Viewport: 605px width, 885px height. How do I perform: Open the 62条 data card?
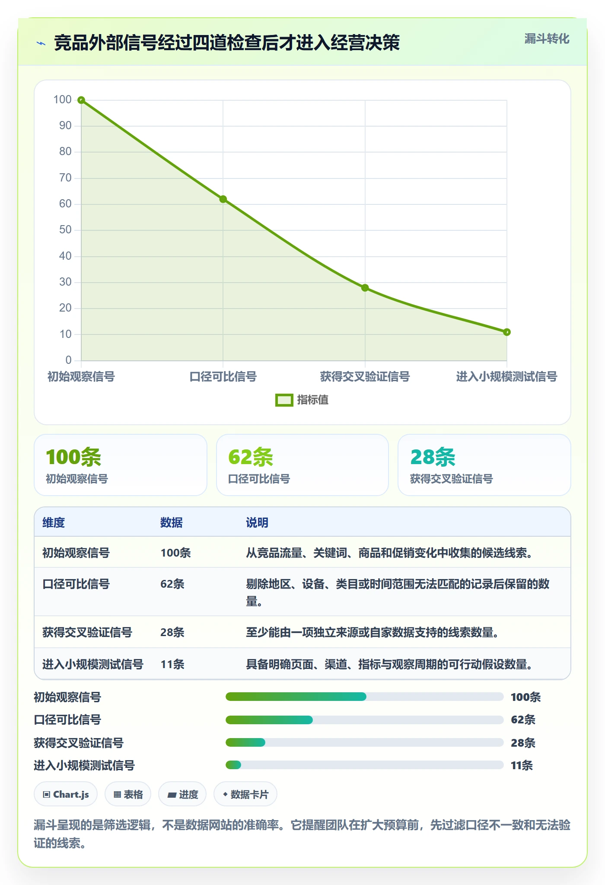tap(302, 465)
